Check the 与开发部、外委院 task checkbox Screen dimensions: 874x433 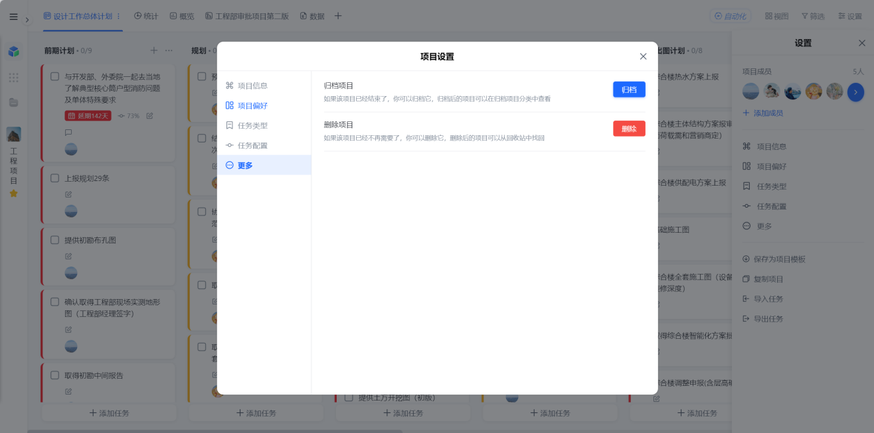pos(55,76)
